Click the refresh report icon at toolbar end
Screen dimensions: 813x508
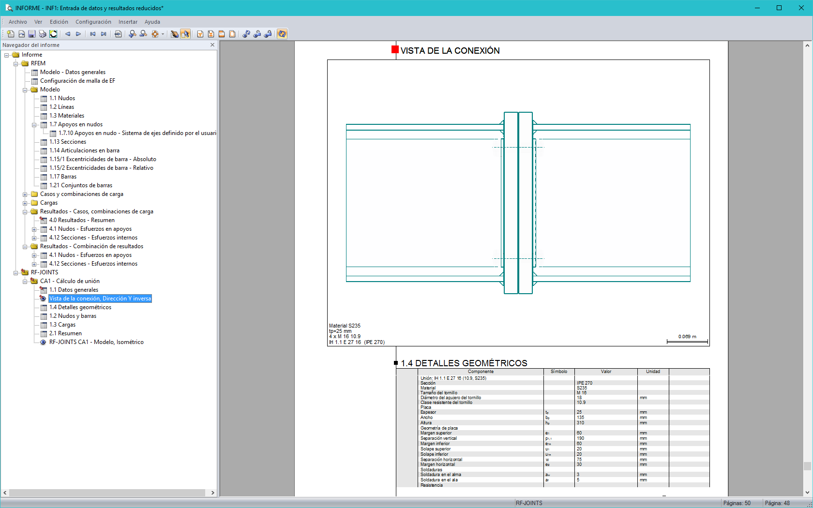click(x=282, y=34)
